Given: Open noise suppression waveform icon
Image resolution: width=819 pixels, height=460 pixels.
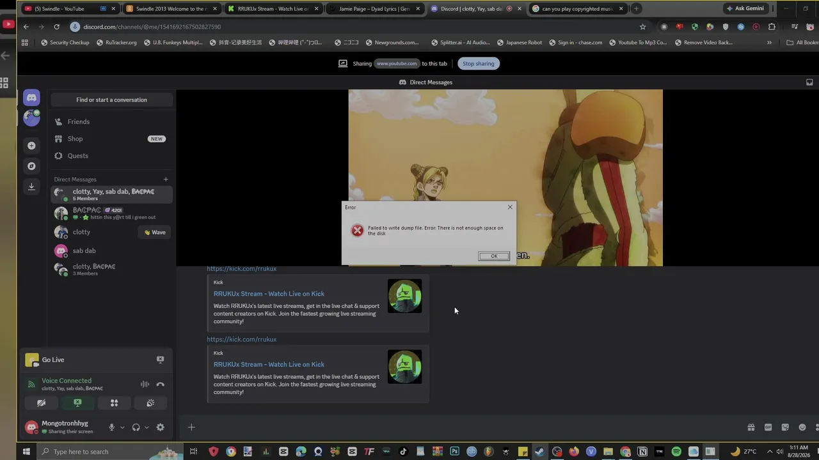Looking at the screenshot, I should point(145,384).
